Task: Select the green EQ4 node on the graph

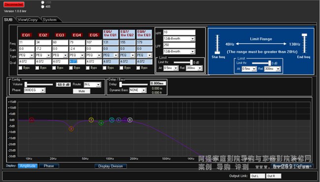Action: pyautogui.click(x=101, y=122)
